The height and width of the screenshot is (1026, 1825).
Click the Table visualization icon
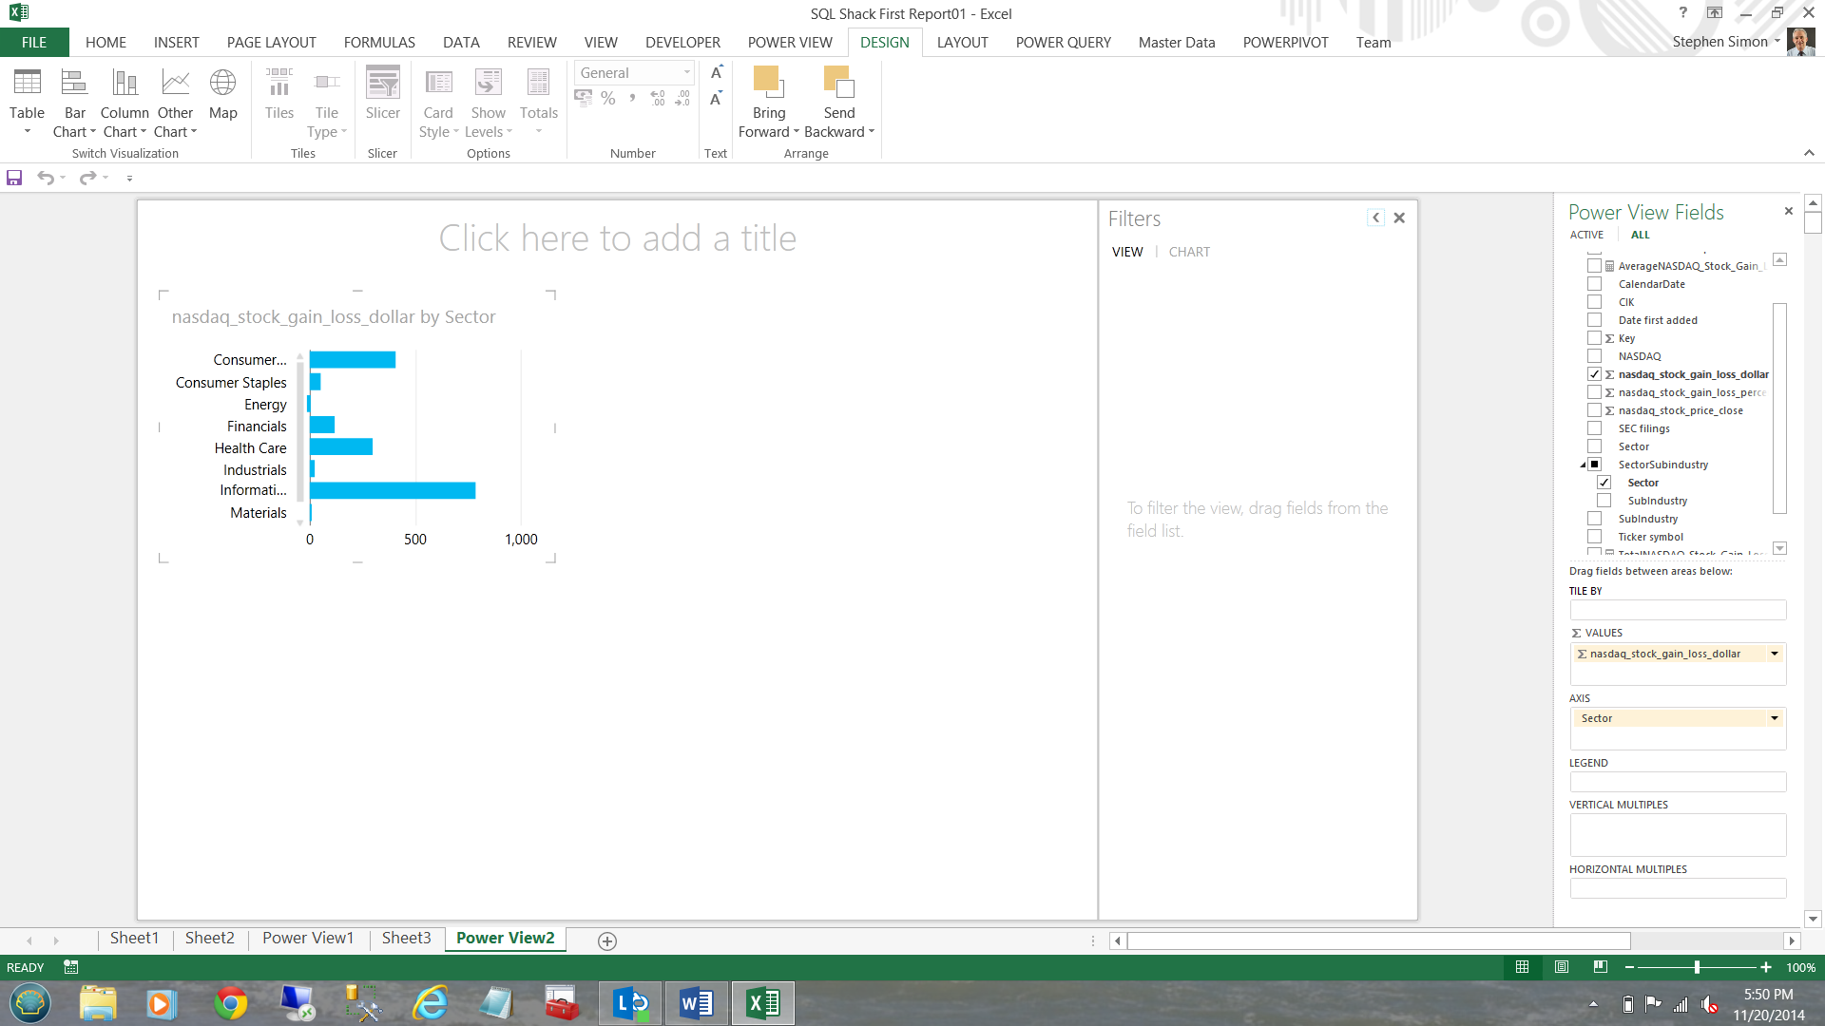[x=27, y=84]
